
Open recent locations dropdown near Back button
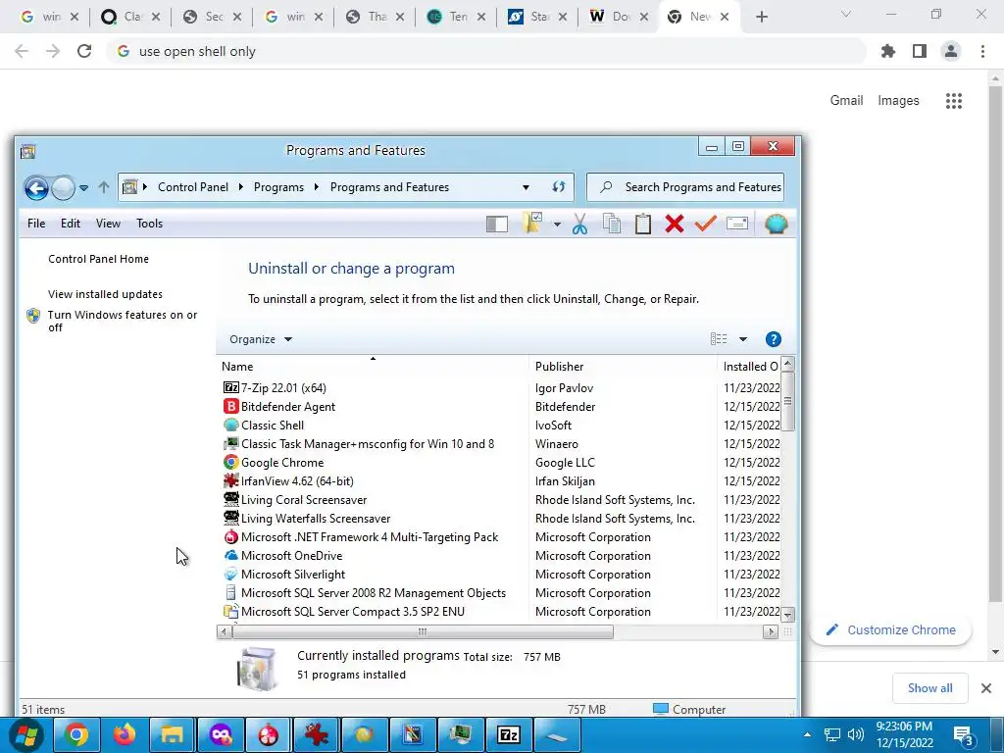(x=83, y=187)
